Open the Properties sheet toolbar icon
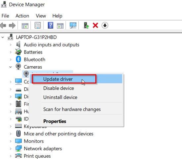Screen dimensions: 182x159 click(38, 25)
